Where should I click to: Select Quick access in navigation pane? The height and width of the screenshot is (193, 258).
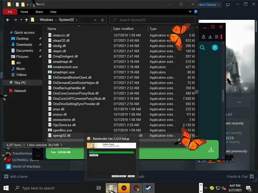pos(24,32)
